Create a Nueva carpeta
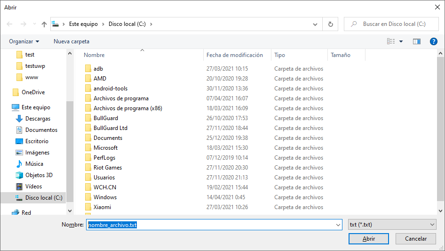445x251 pixels. pos(72,41)
